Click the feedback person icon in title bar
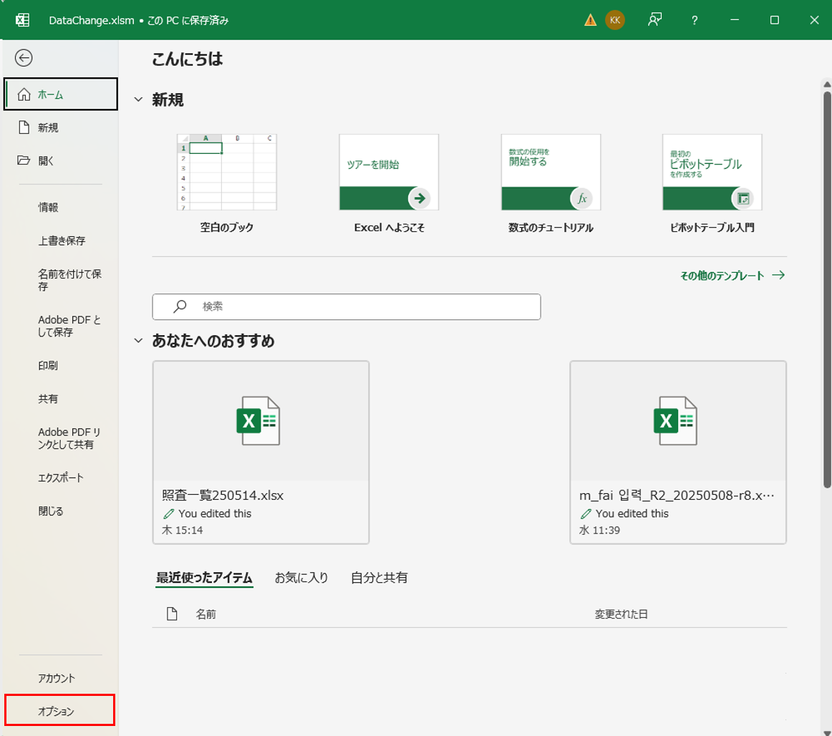This screenshot has width=832, height=736. (654, 20)
